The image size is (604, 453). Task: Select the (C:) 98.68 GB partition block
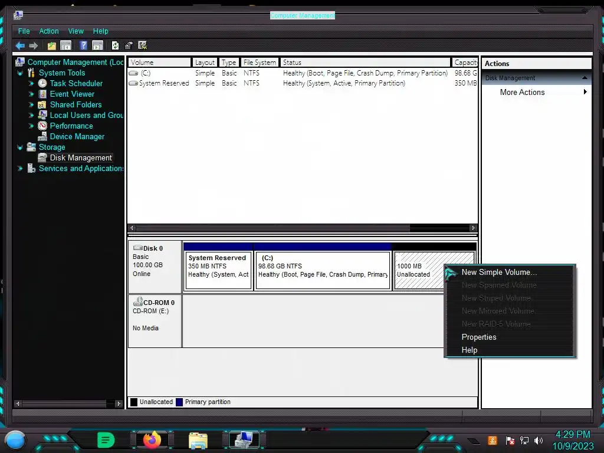pos(323,270)
